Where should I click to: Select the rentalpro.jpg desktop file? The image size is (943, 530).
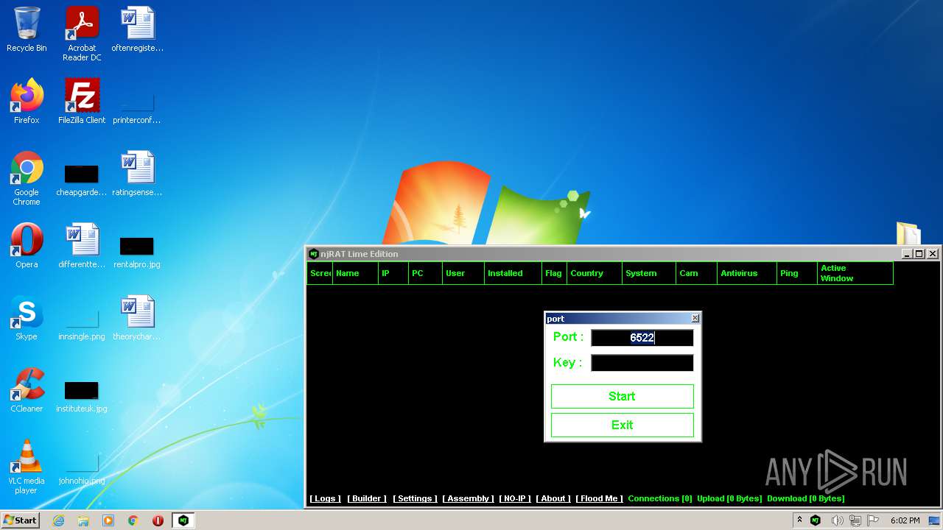point(137,252)
